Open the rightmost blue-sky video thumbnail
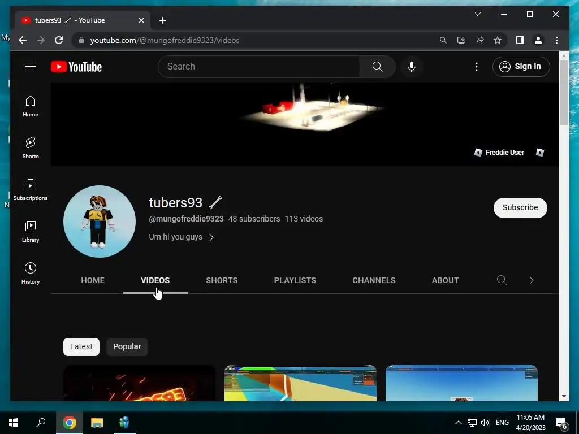 (x=461, y=383)
